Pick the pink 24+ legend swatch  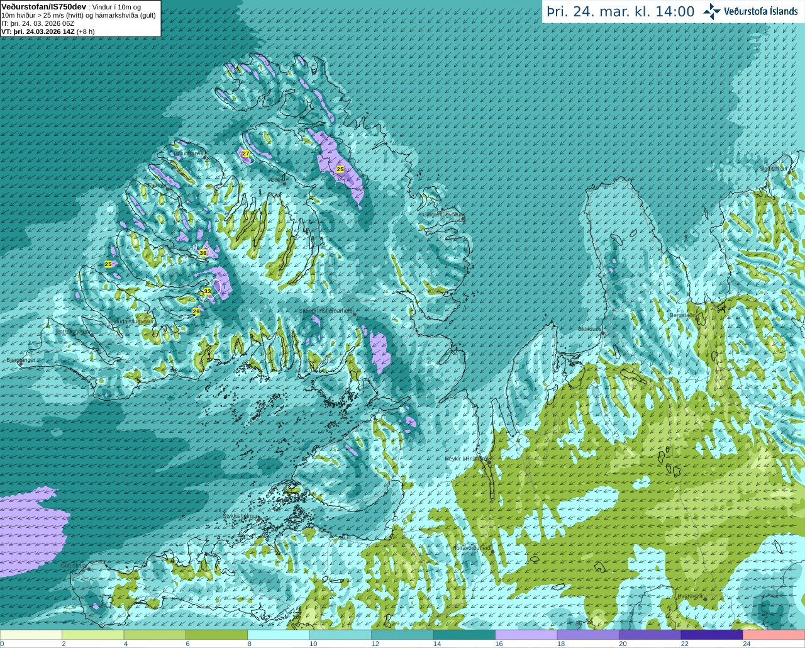click(x=774, y=635)
